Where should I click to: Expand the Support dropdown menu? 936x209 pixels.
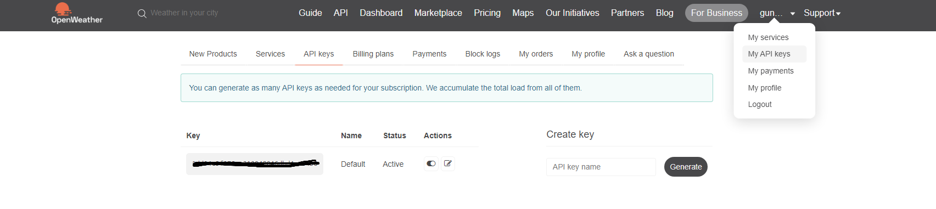click(x=822, y=13)
